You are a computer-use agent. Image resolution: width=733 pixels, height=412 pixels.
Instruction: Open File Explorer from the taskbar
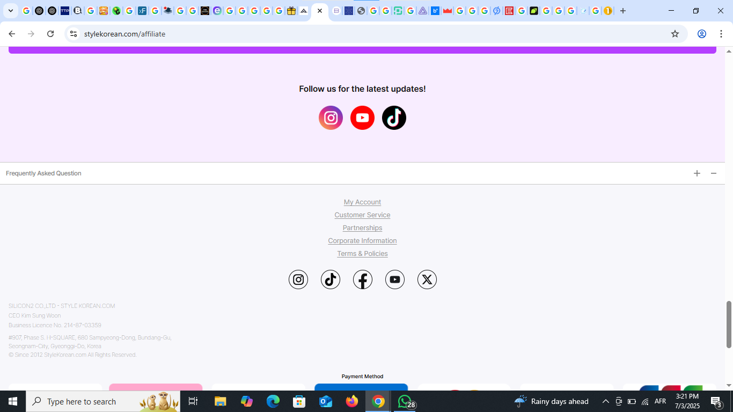221,401
